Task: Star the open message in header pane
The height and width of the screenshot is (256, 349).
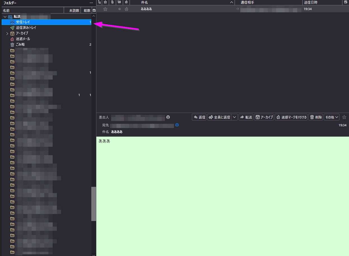Action: click(344, 117)
